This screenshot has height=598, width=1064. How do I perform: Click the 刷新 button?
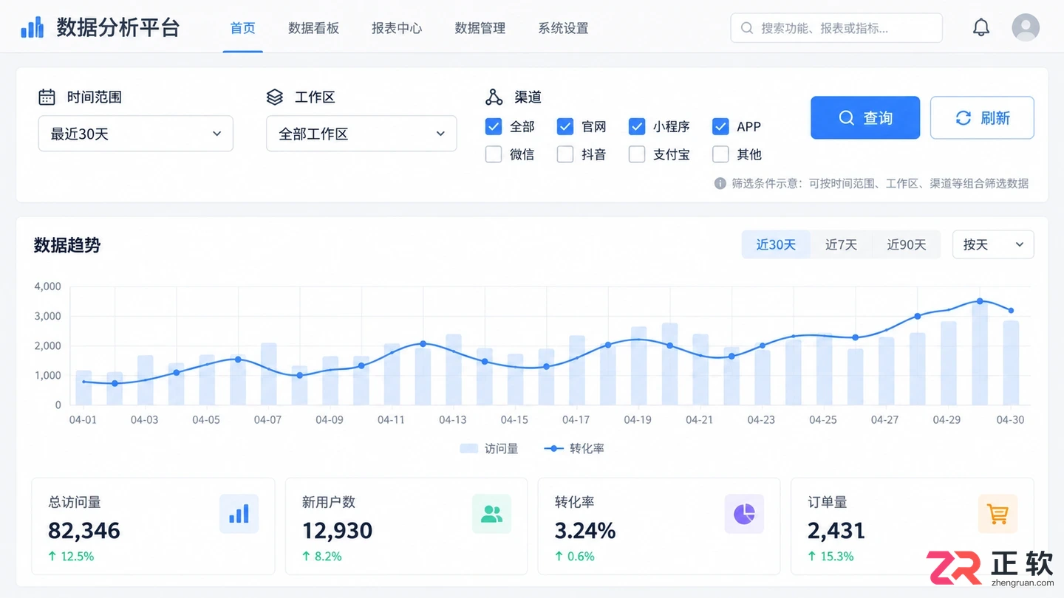pos(982,117)
